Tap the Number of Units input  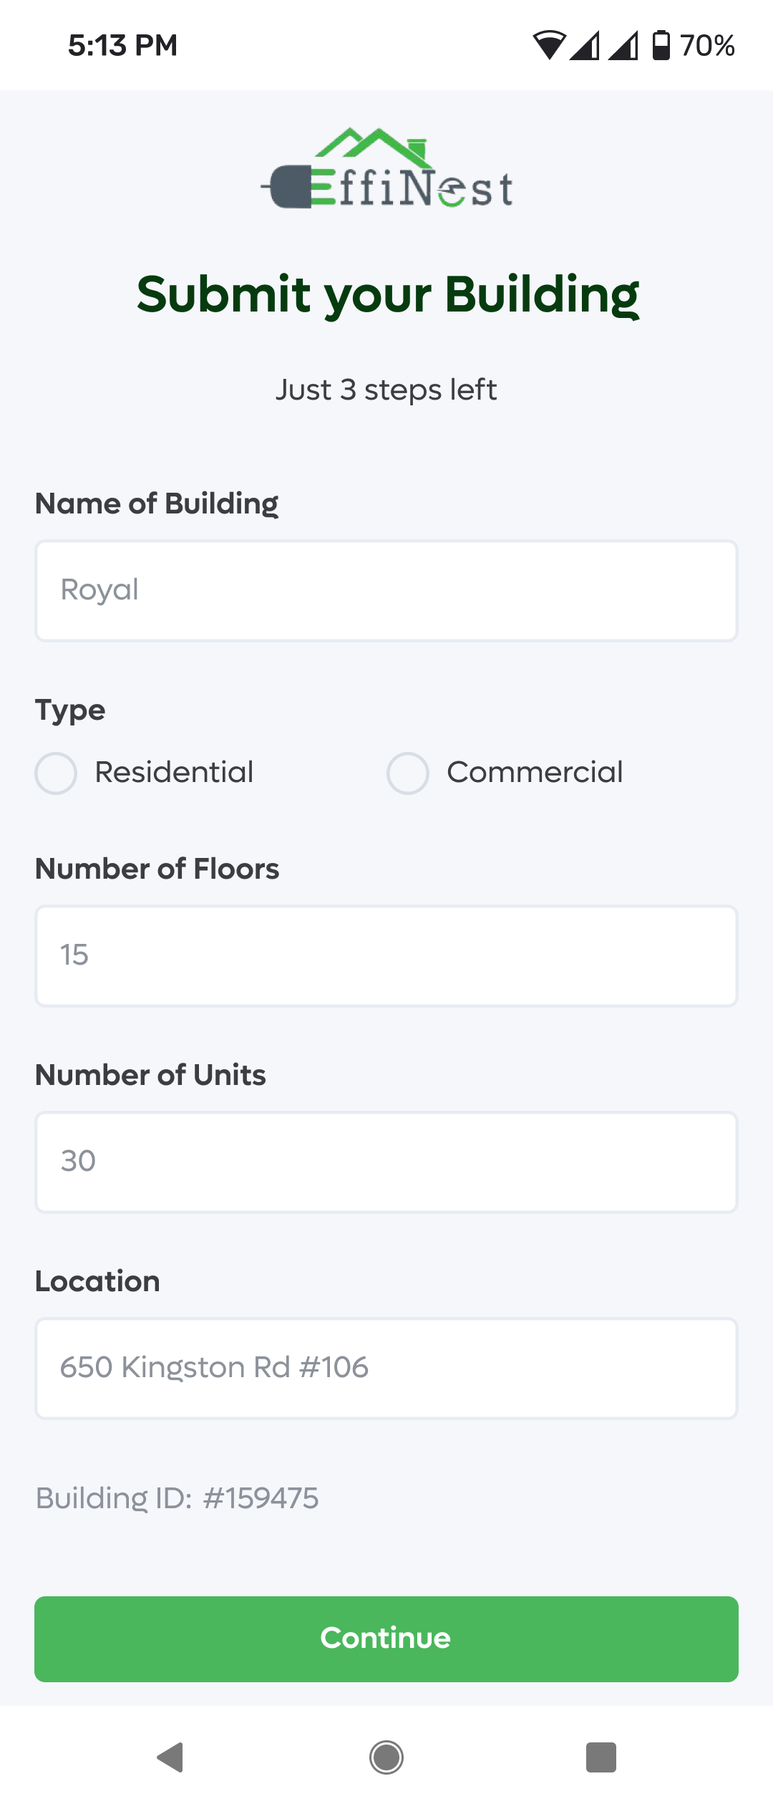pyautogui.click(x=386, y=1162)
